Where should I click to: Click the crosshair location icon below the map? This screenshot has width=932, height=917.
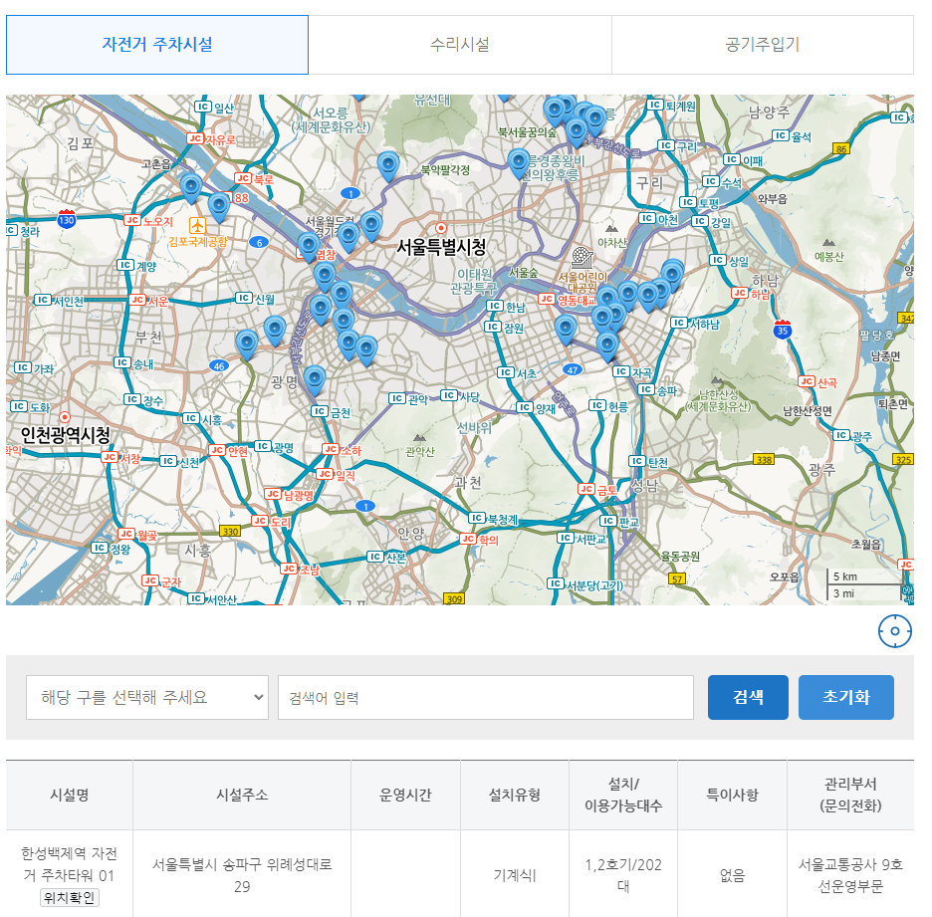[894, 629]
